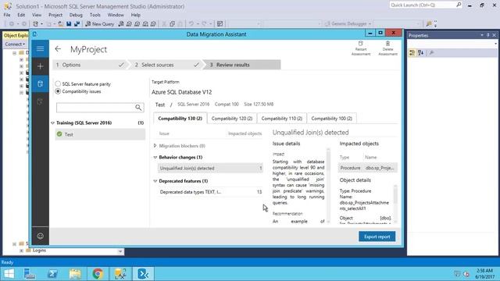Open Server Manager from the taskbar
The width and height of the screenshot is (500, 281).
point(30,274)
